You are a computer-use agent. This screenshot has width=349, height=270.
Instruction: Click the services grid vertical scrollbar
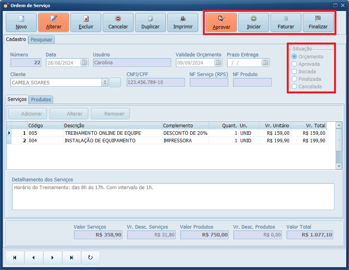[x=339, y=140]
